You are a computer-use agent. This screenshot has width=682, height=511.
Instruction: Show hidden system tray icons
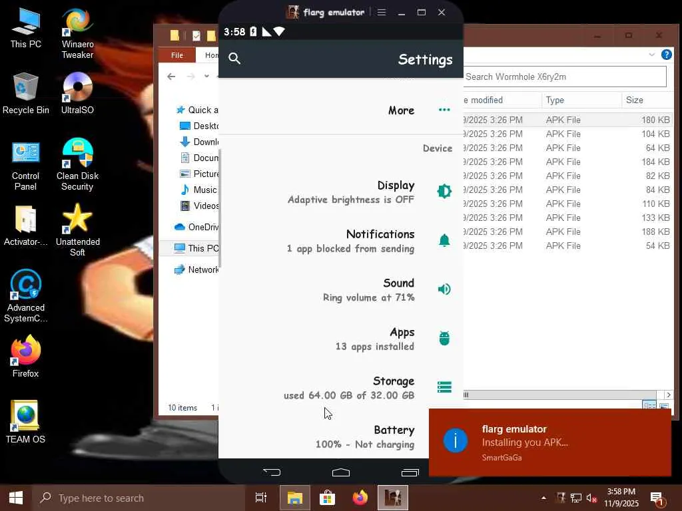click(x=543, y=498)
